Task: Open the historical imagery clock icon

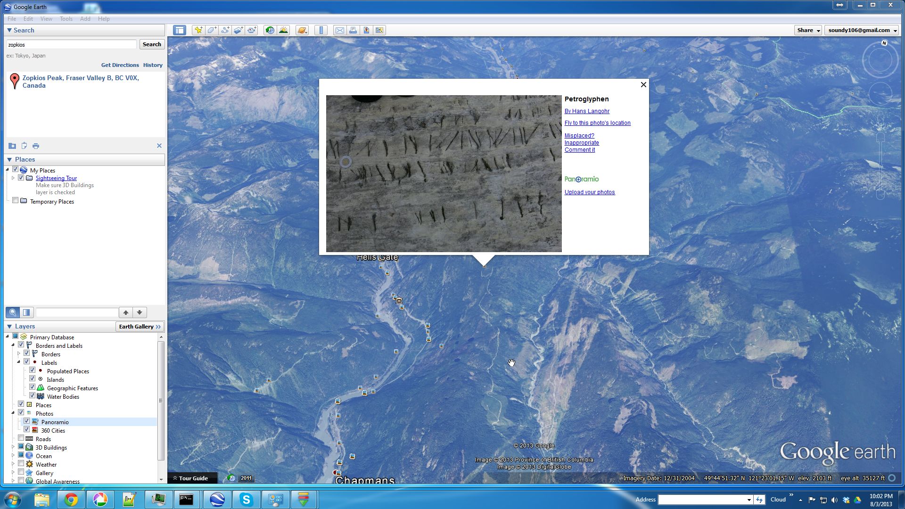Action: [x=270, y=30]
